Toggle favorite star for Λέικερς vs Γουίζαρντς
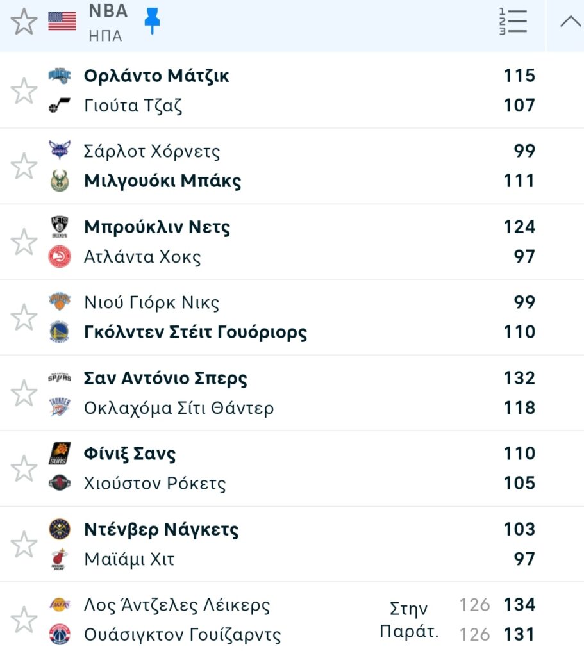The height and width of the screenshot is (656, 584). [24, 619]
